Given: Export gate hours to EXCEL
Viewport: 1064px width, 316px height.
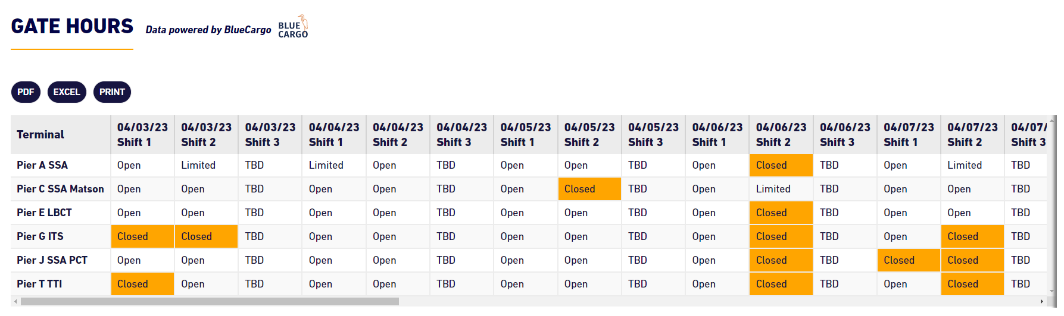Looking at the screenshot, I should click(67, 92).
